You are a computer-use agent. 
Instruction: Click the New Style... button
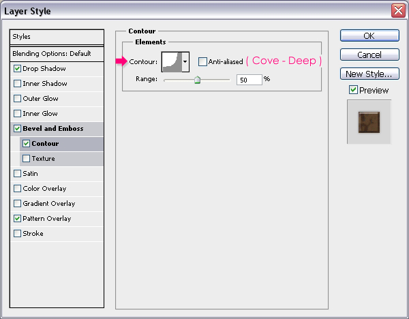coord(369,74)
